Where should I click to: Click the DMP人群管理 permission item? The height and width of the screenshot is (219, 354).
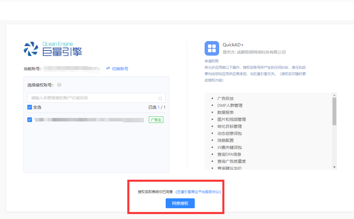coord(230,105)
